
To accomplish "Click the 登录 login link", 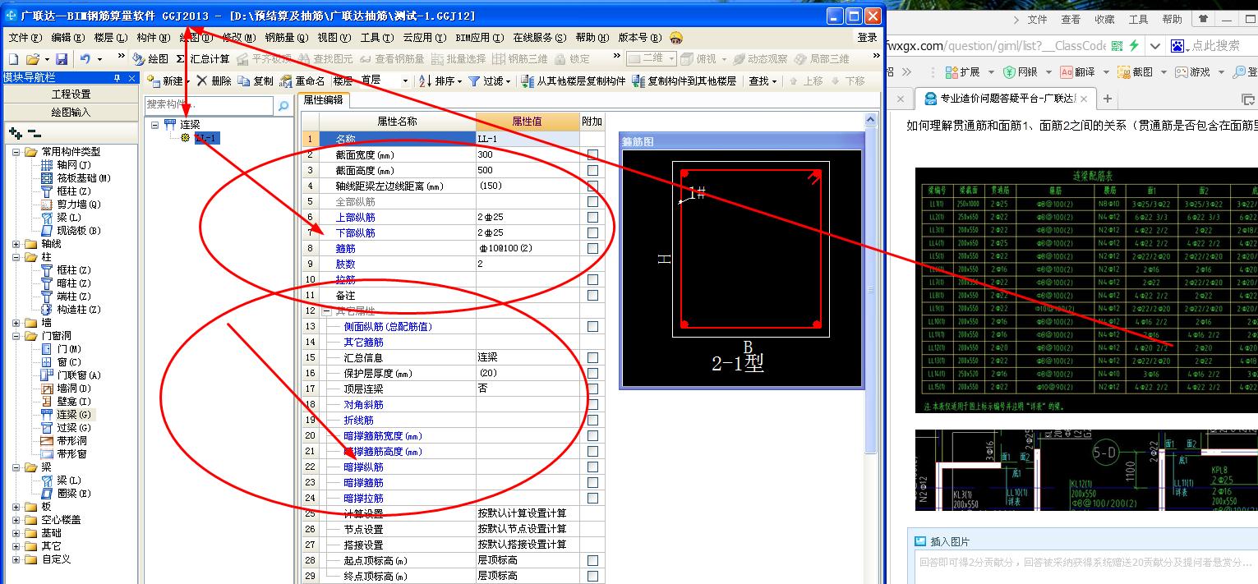I will 867,38.
